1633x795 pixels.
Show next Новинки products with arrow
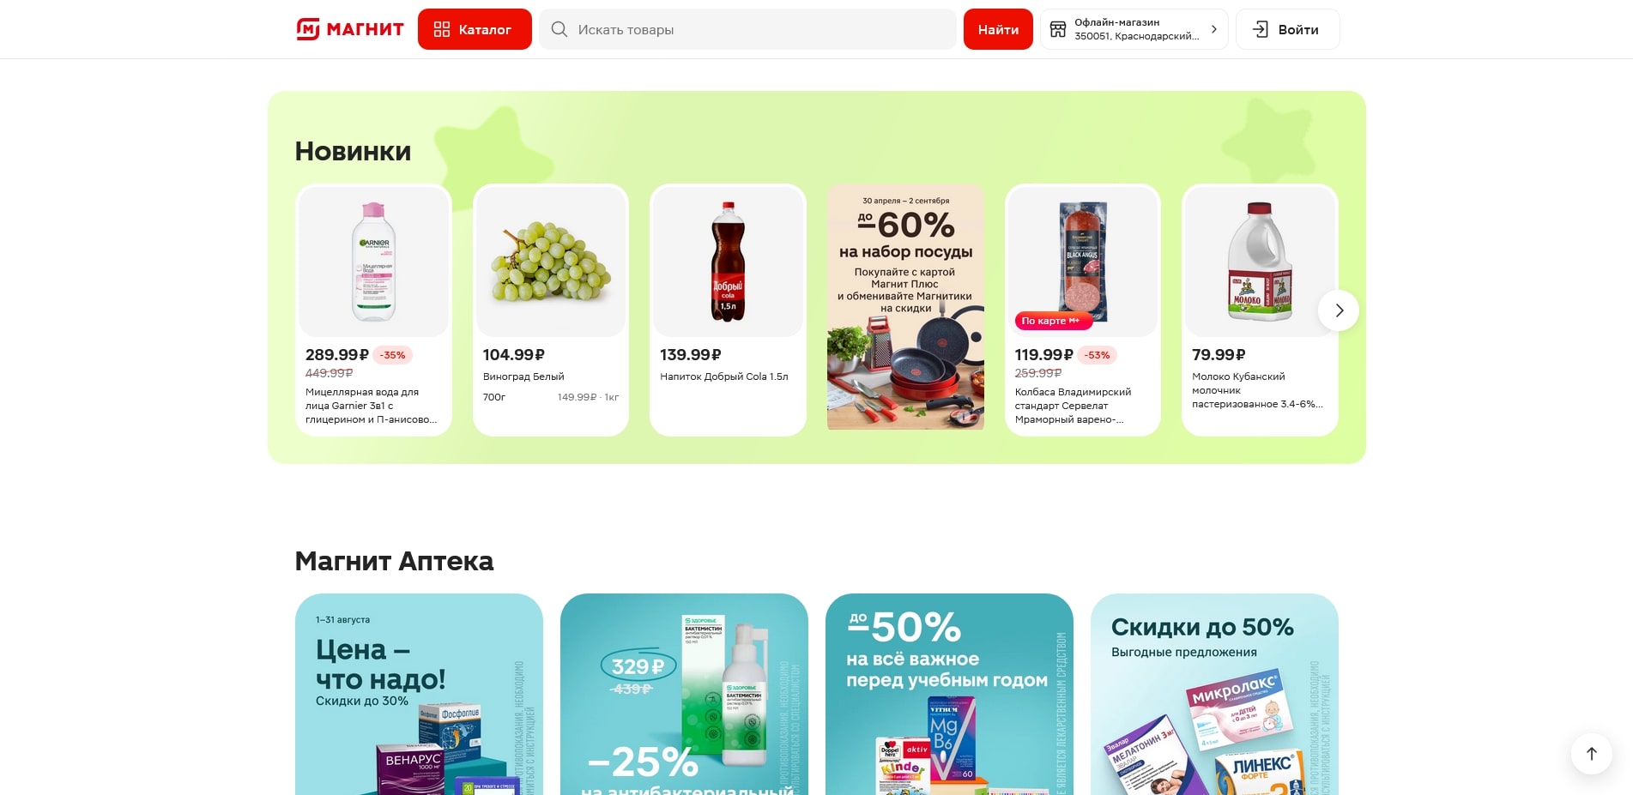click(x=1338, y=310)
